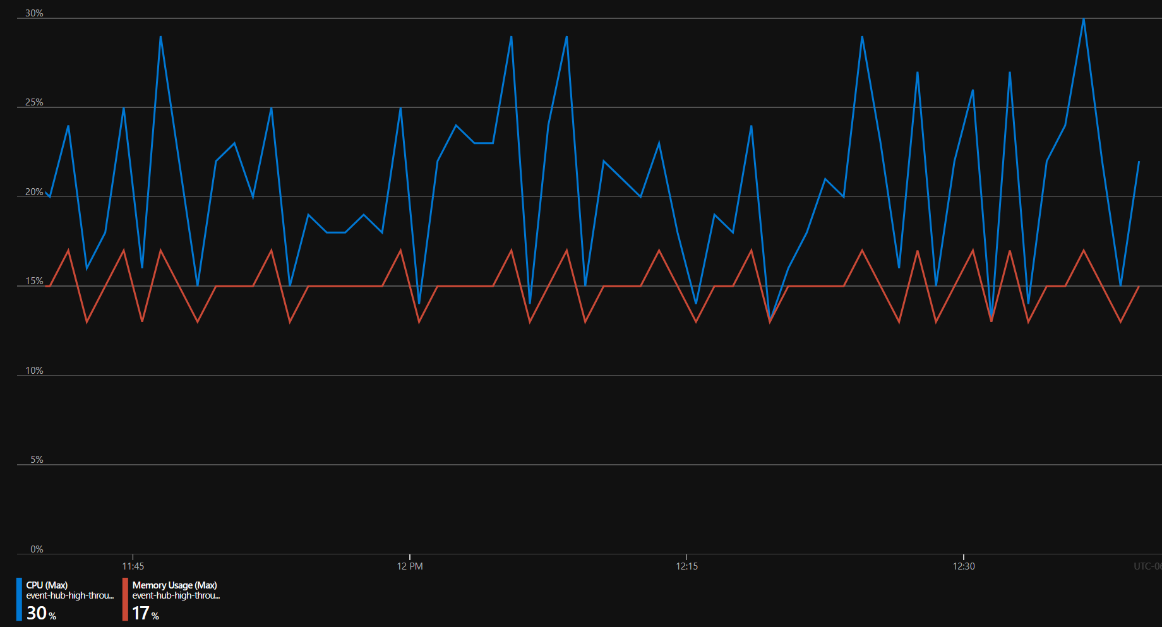The image size is (1162, 627).
Task: Click the Memory Usage (Max) legend entry
Action: (x=172, y=599)
